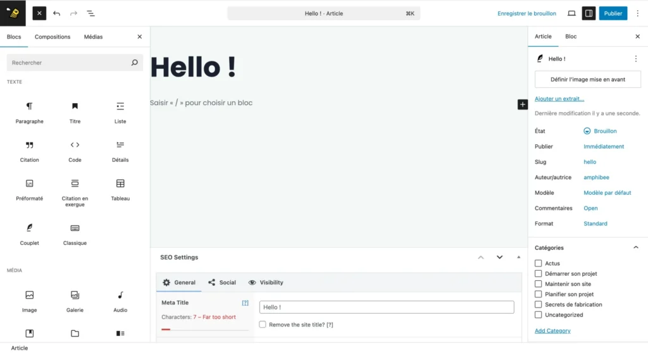648x353 pixels.
Task: Insert an Audio block
Action: [120, 301]
